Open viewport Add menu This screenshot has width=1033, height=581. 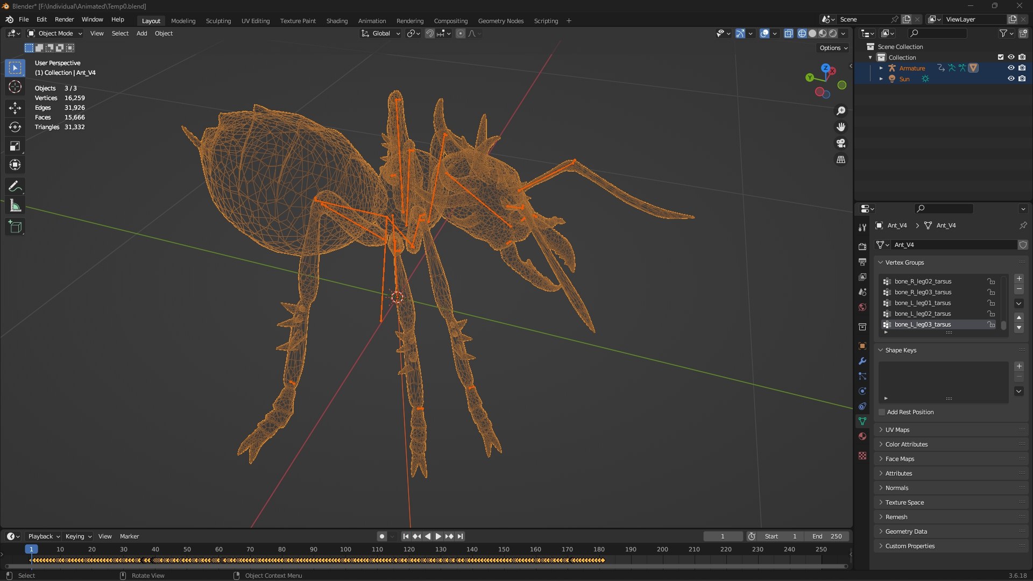[141, 33]
